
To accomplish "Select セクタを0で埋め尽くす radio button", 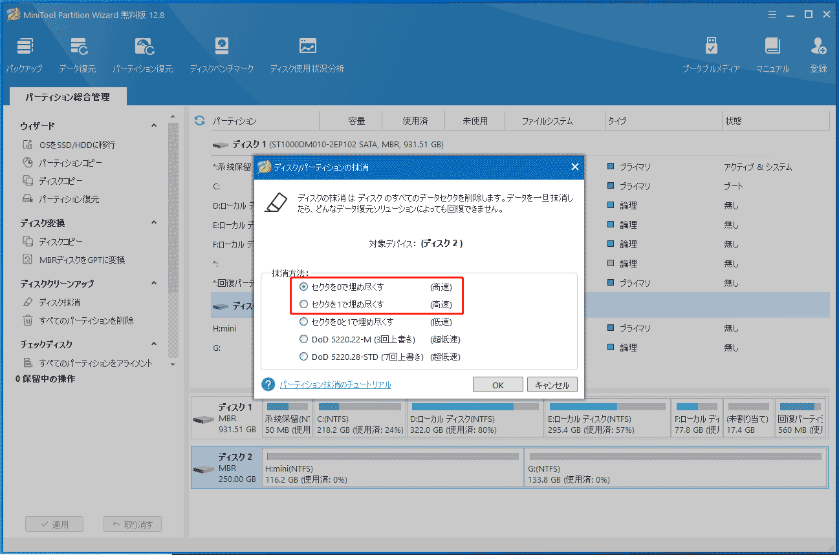I will pos(304,287).
